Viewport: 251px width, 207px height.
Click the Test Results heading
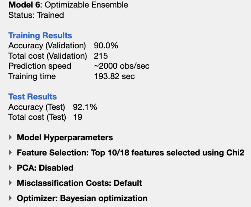[x=33, y=97]
